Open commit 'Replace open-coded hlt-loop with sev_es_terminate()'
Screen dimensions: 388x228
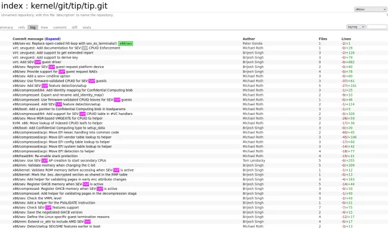tap(65, 43)
